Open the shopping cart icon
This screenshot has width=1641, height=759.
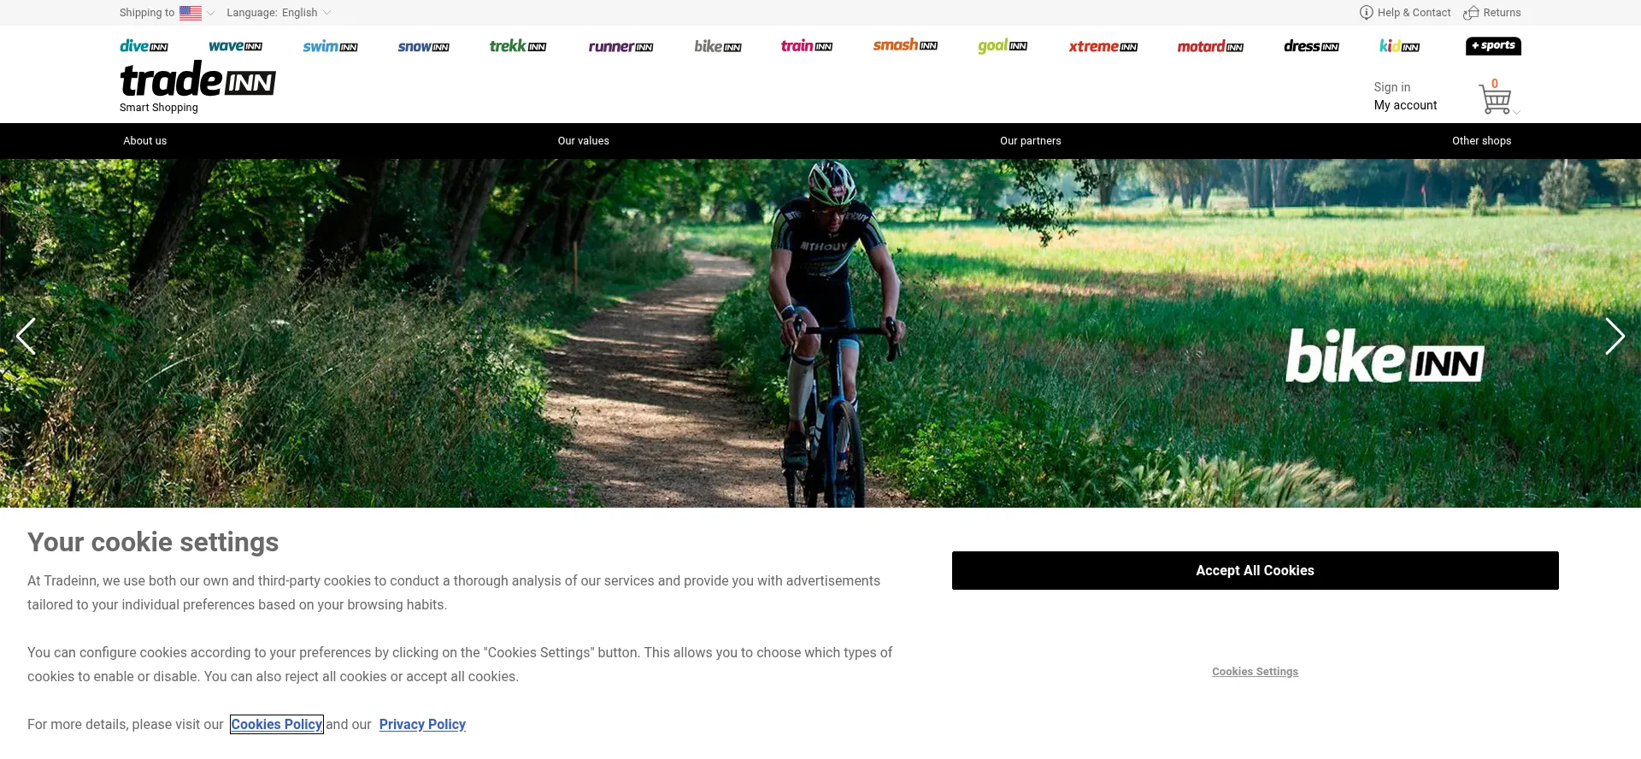point(1495,99)
